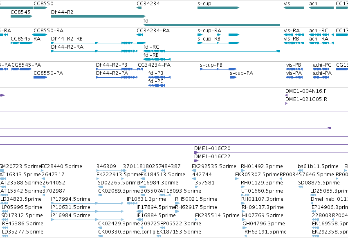Select EST UT01660.5prime
This screenshot has width=348, height=238.
[262, 191]
